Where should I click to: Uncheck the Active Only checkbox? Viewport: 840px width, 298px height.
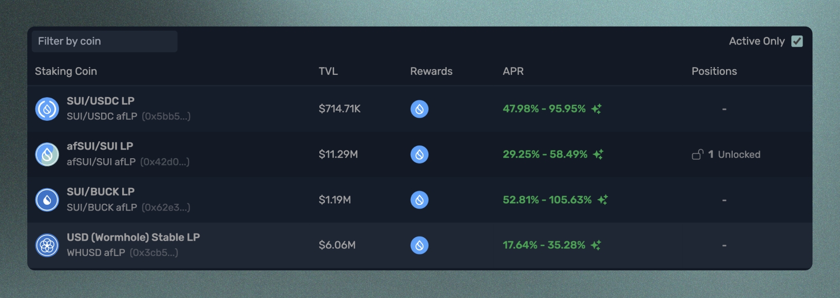pos(797,41)
